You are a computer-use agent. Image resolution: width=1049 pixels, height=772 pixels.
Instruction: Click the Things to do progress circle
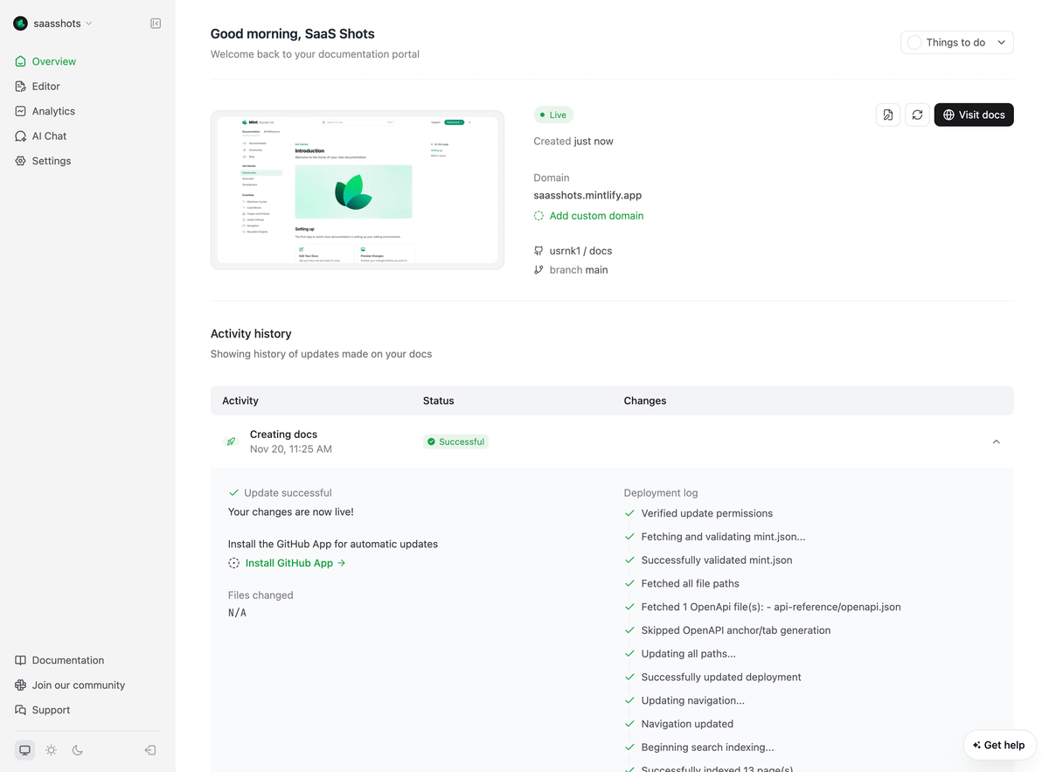coord(914,42)
